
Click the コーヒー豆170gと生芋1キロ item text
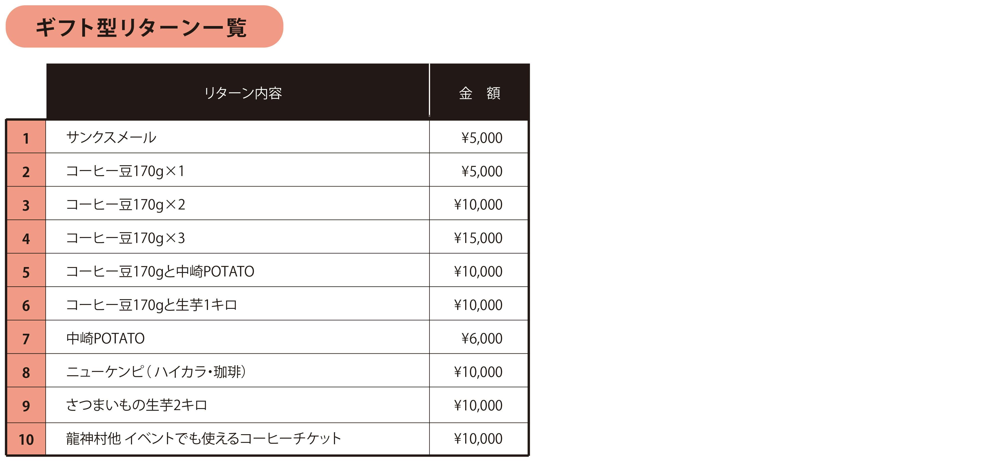click(x=151, y=305)
